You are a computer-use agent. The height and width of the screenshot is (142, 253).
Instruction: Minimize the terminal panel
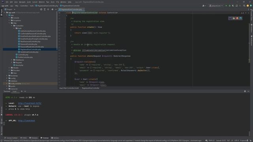point(248,91)
